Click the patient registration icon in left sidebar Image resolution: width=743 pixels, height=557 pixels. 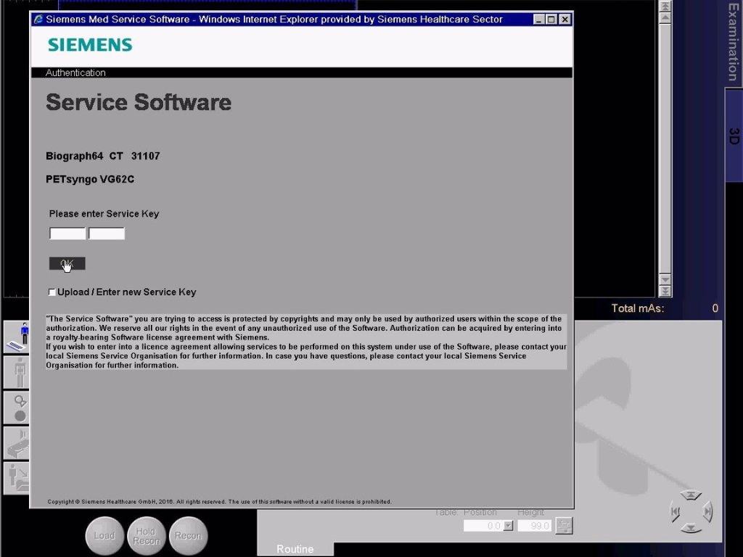coord(17,337)
